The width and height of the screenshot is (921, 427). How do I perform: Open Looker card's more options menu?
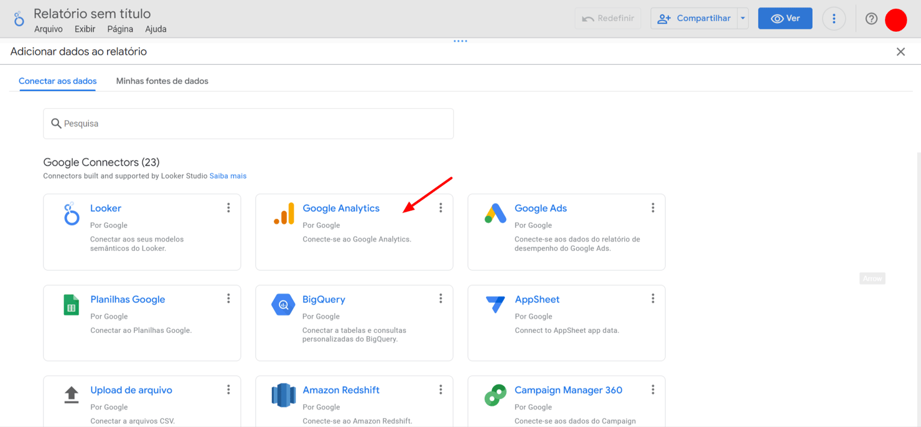pos(228,208)
